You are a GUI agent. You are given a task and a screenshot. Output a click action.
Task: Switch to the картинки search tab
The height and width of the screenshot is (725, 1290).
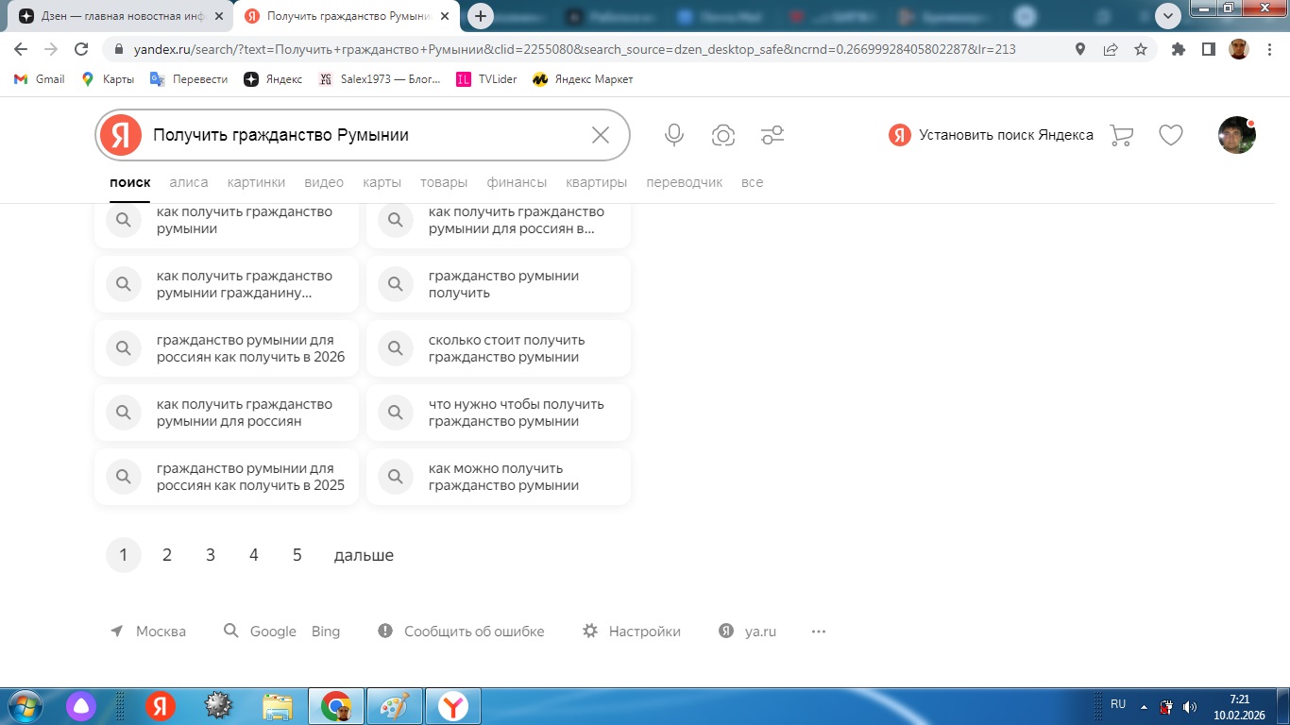256,182
